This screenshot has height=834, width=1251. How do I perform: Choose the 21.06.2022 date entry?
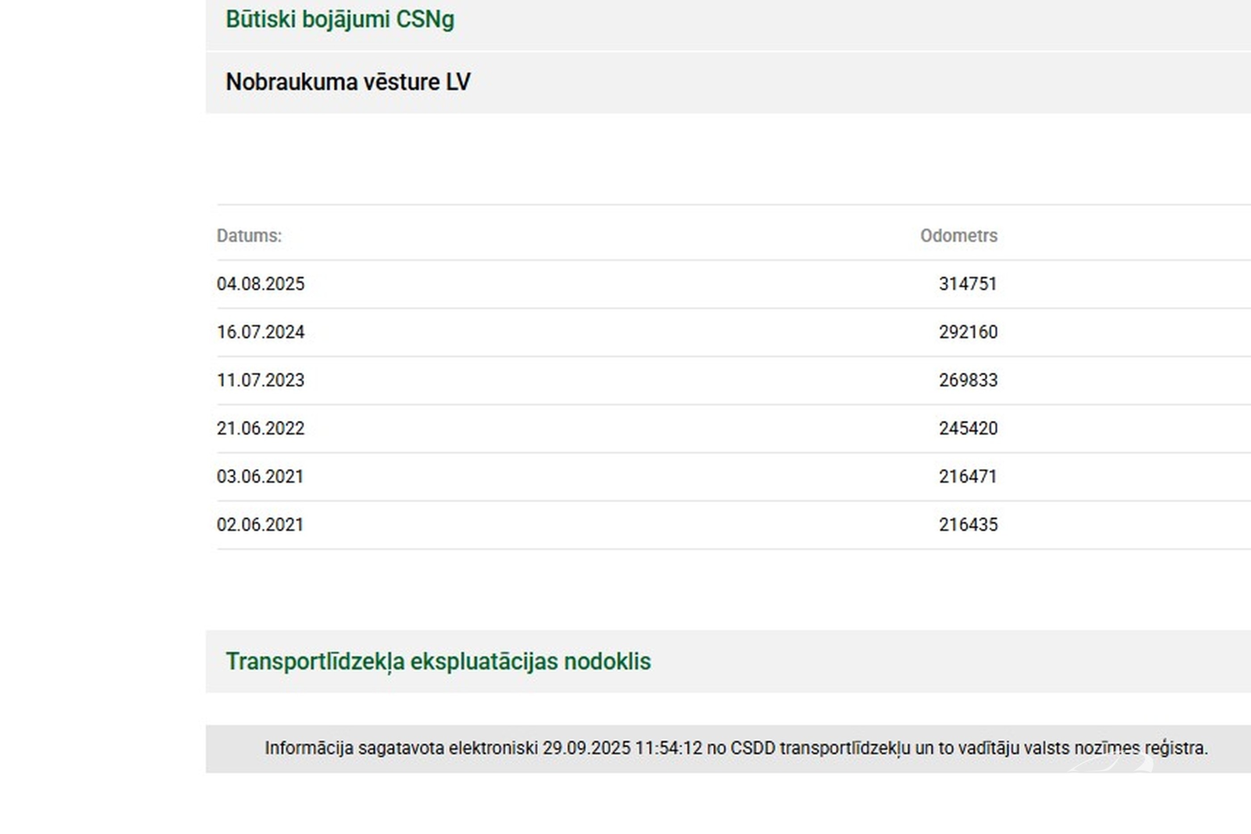[260, 429]
